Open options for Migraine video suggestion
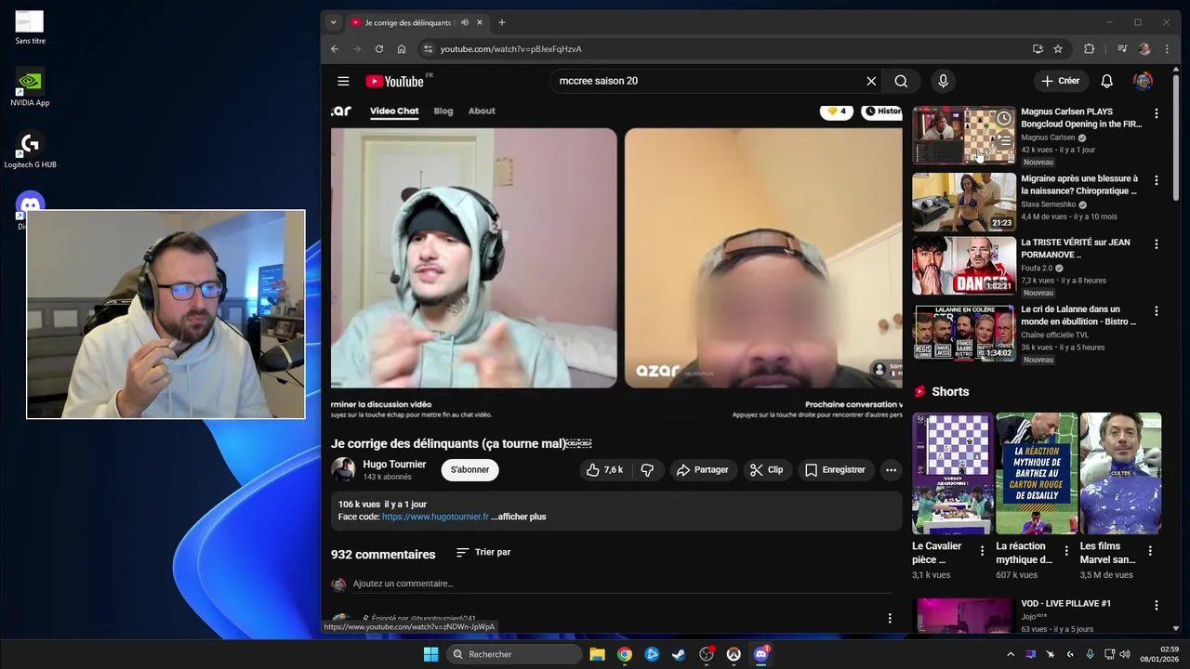 coord(1157,180)
